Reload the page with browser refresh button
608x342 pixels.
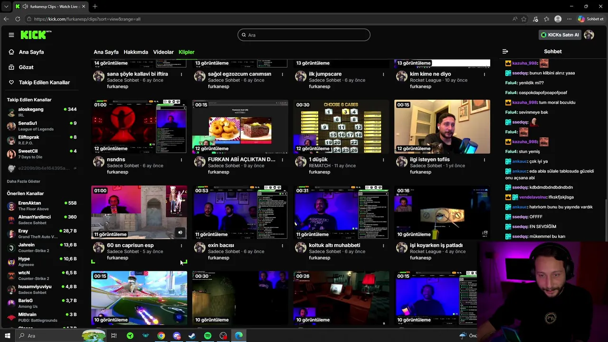click(x=18, y=19)
